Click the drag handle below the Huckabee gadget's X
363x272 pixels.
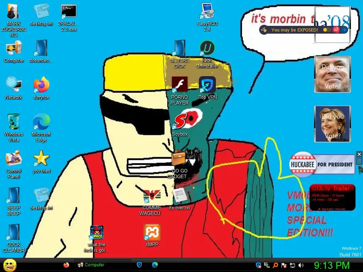(359, 161)
